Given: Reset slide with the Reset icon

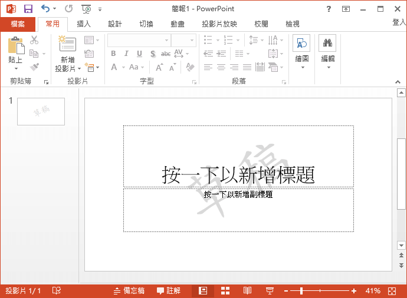Looking at the screenshot, I should pyautogui.click(x=89, y=54).
